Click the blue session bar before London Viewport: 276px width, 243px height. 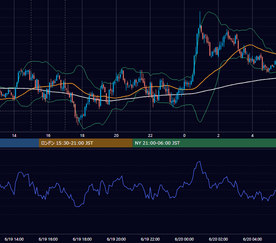(19, 143)
